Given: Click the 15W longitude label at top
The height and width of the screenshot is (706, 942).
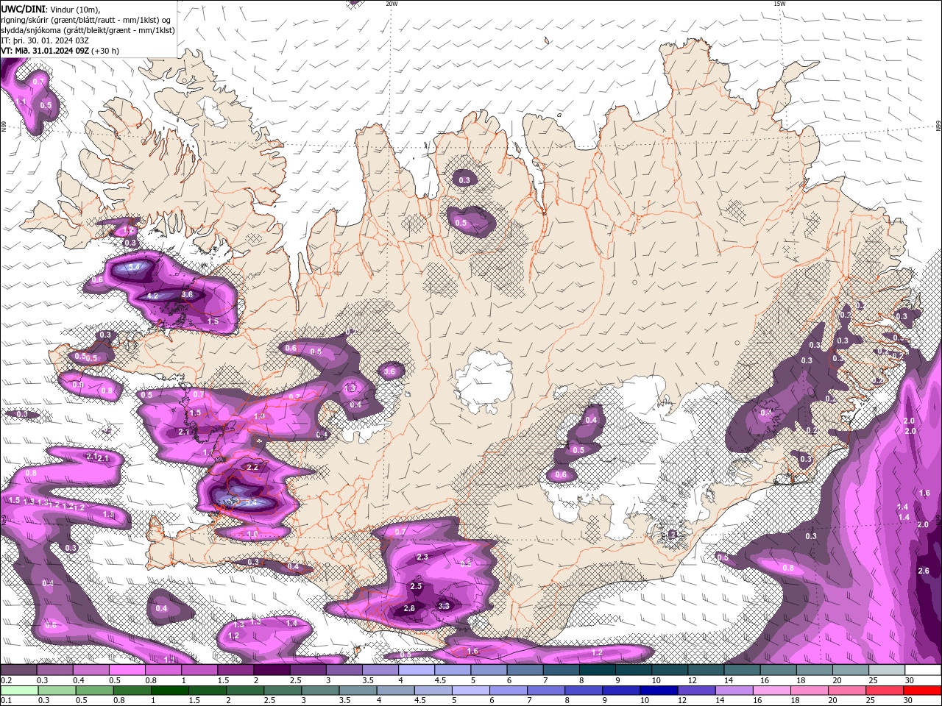Looking at the screenshot, I should [779, 4].
